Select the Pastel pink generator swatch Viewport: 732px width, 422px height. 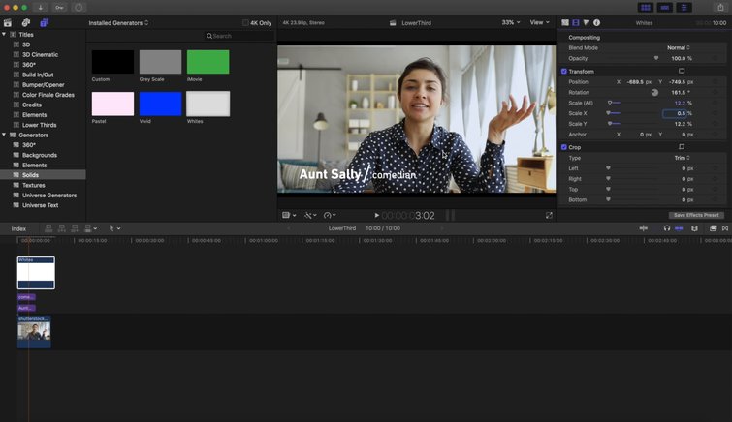[x=112, y=104]
